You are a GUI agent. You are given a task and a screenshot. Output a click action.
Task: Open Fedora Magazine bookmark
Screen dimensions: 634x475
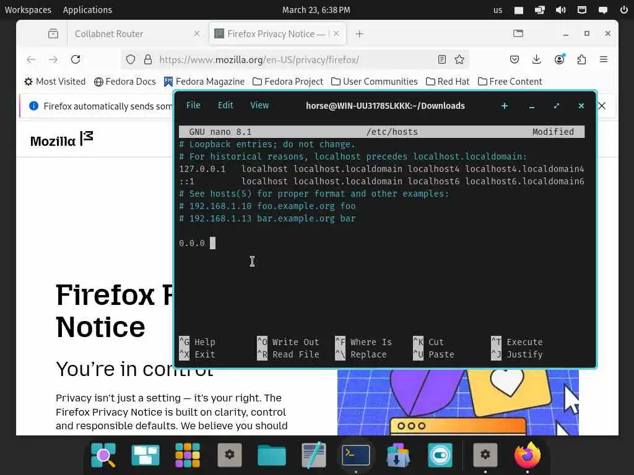[x=204, y=82]
